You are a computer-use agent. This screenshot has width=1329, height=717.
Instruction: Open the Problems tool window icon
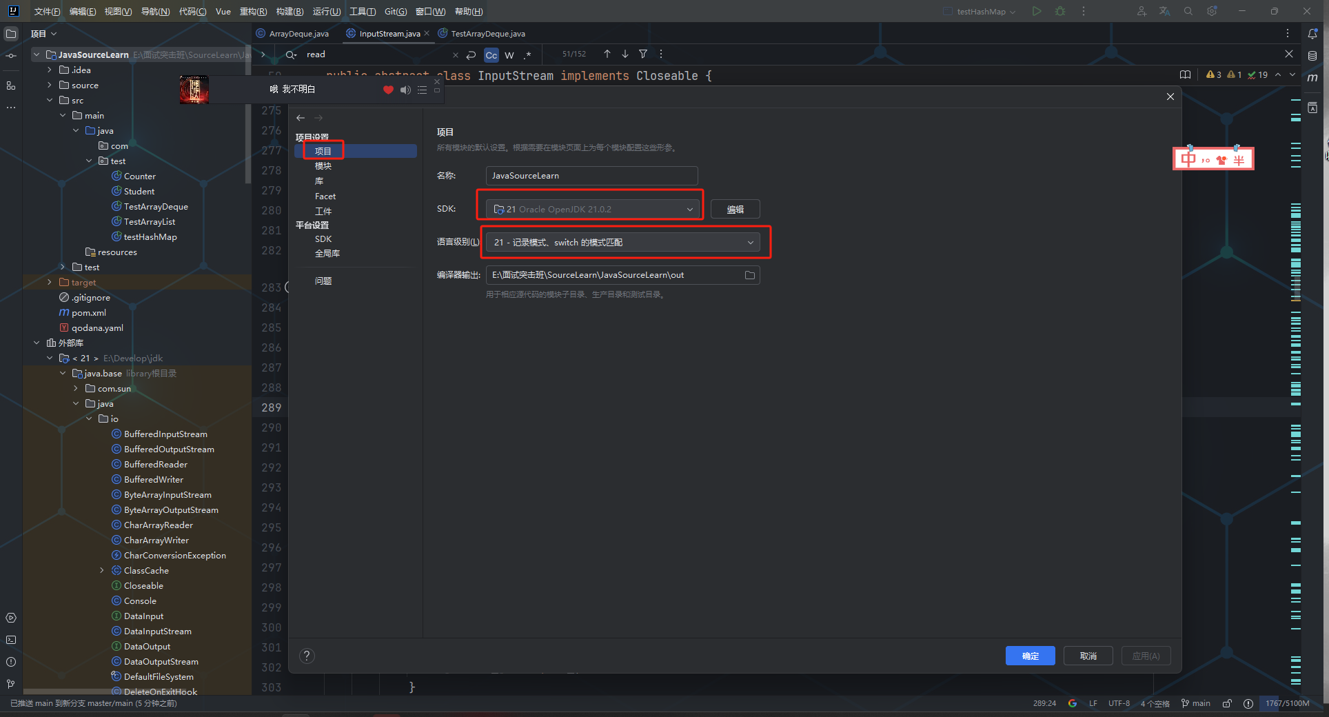pos(11,662)
